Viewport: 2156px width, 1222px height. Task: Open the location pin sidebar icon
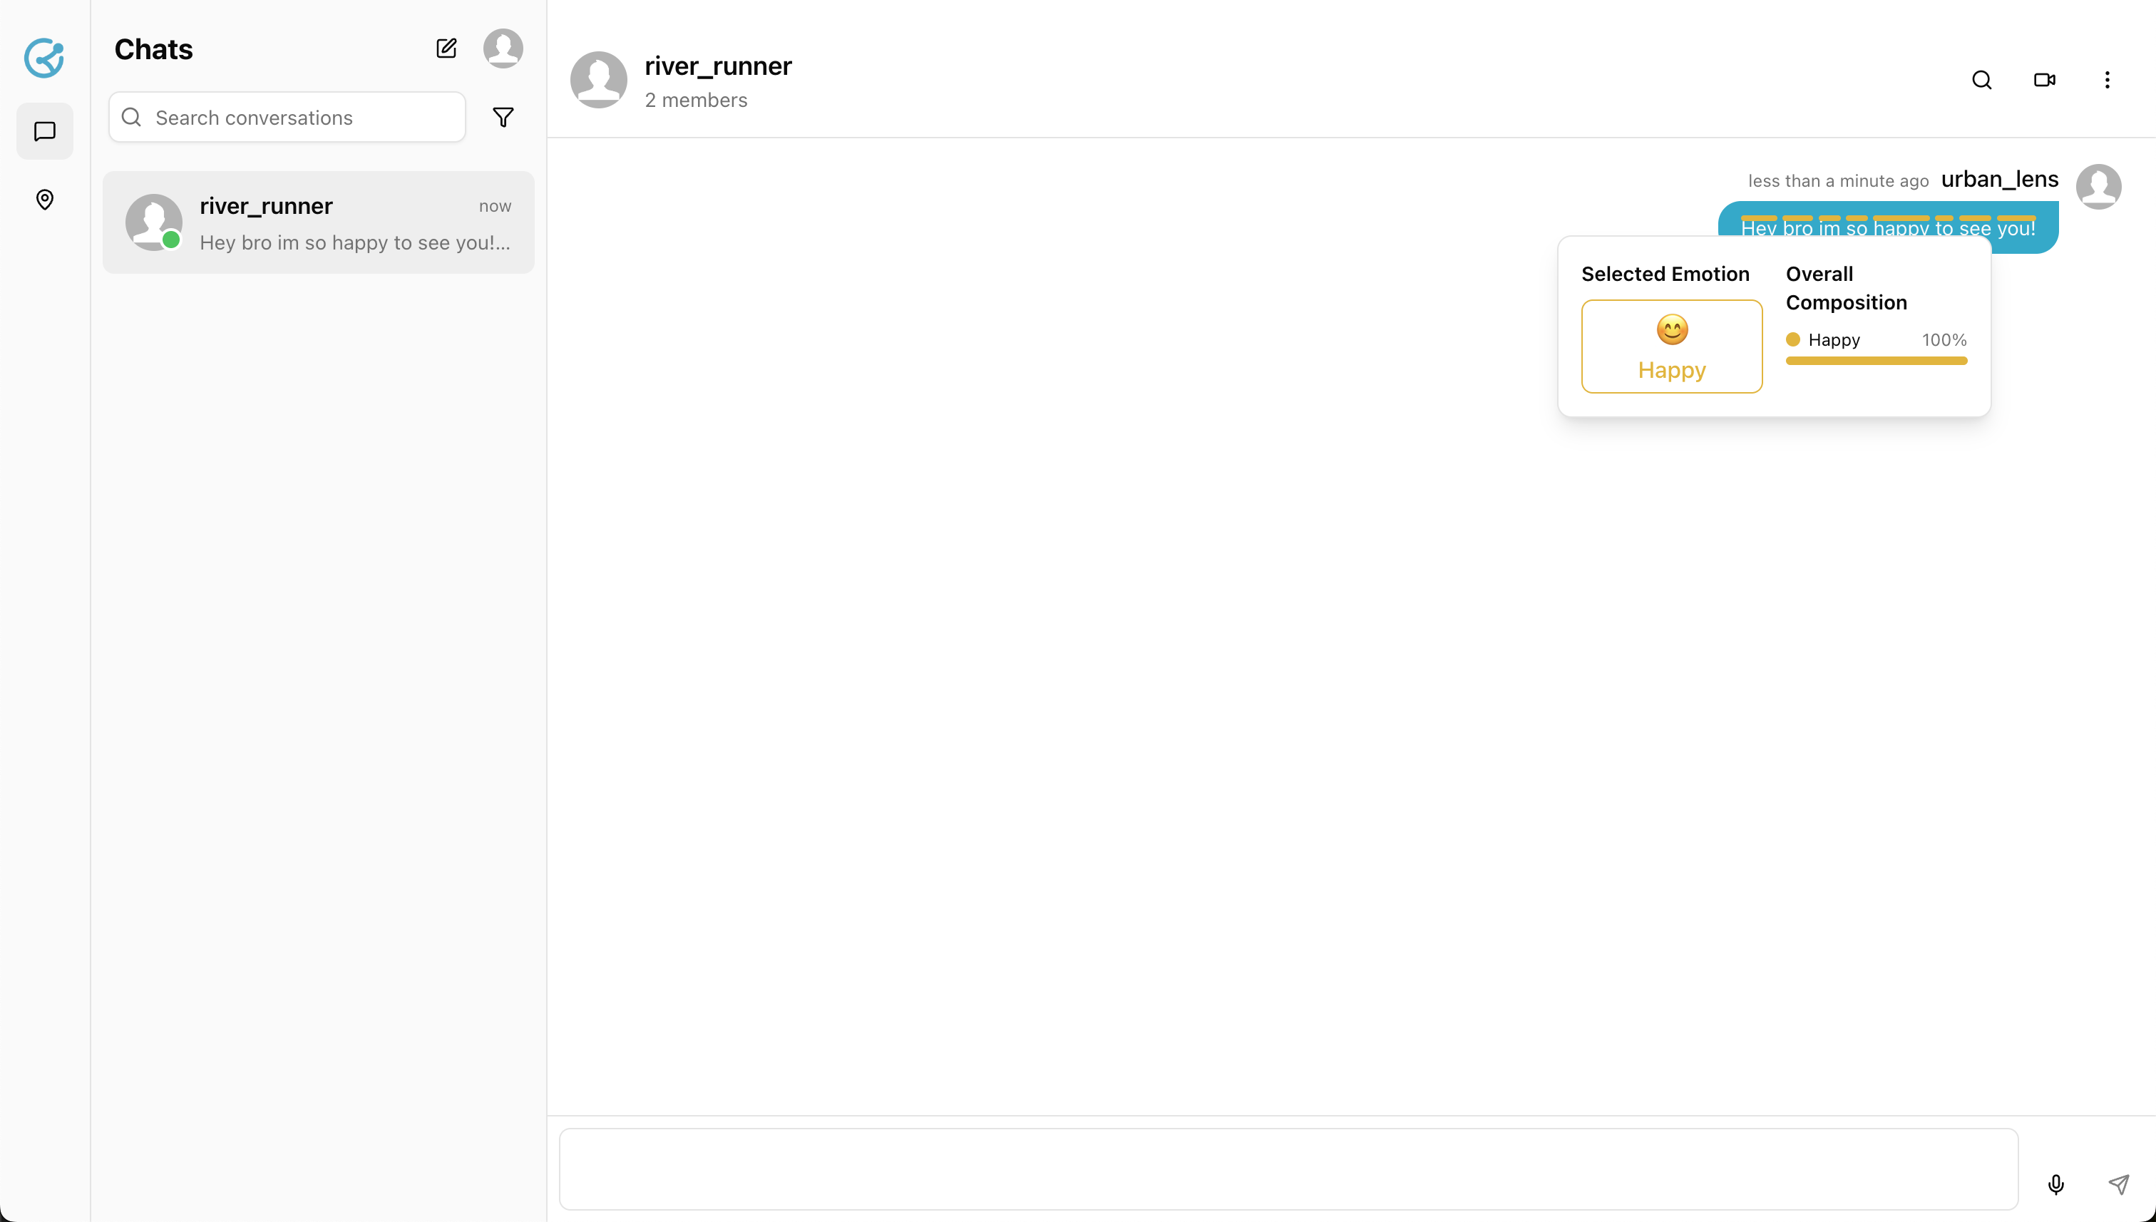44,200
